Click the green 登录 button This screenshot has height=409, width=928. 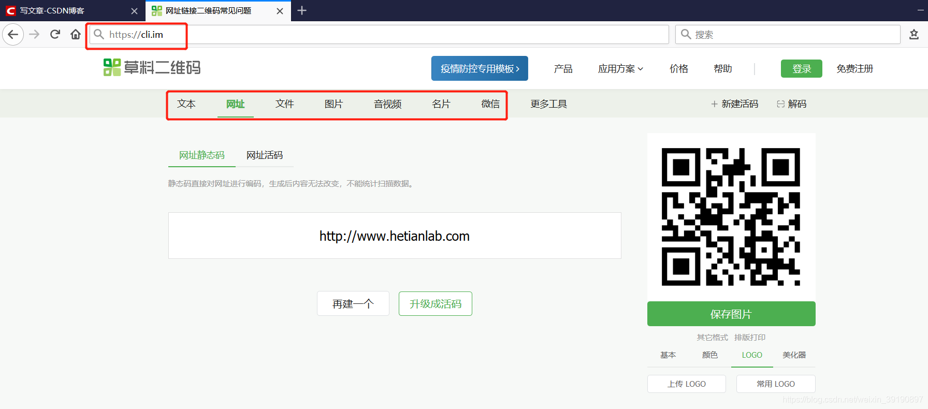click(x=801, y=68)
